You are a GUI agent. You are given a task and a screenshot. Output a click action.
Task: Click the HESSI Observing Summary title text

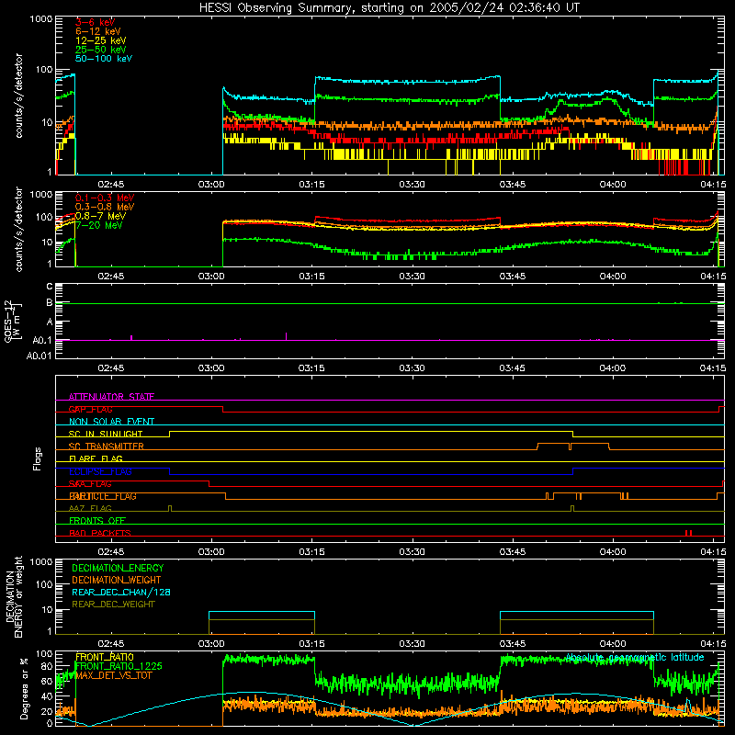pos(390,8)
